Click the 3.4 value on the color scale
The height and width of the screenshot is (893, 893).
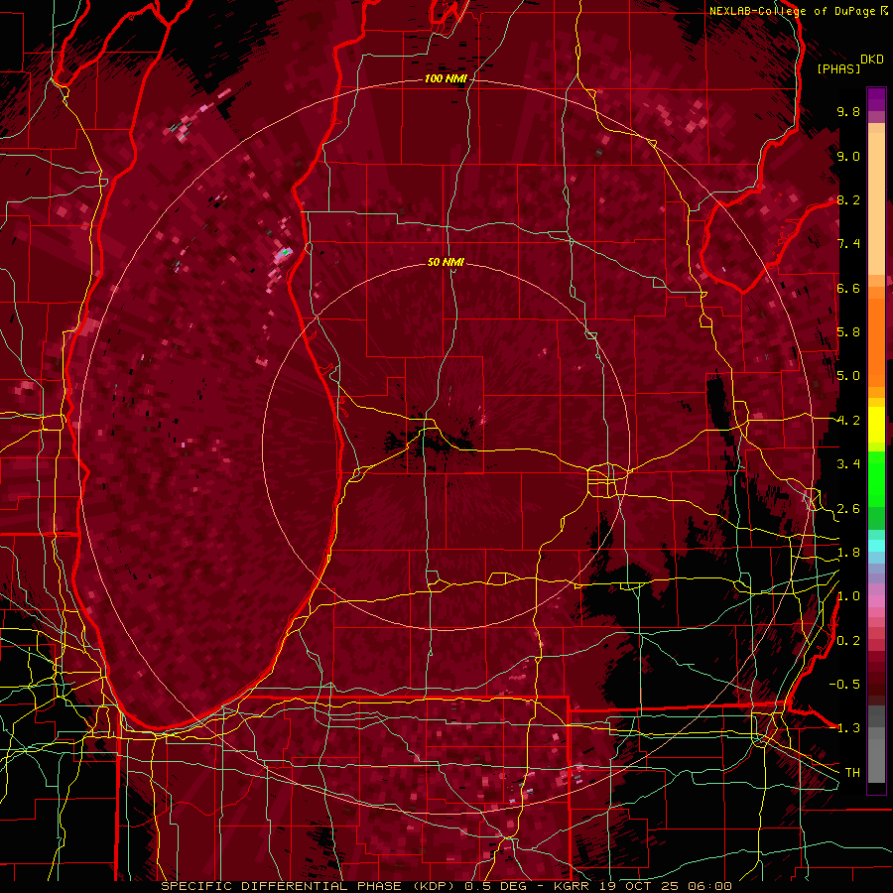click(x=848, y=464)
